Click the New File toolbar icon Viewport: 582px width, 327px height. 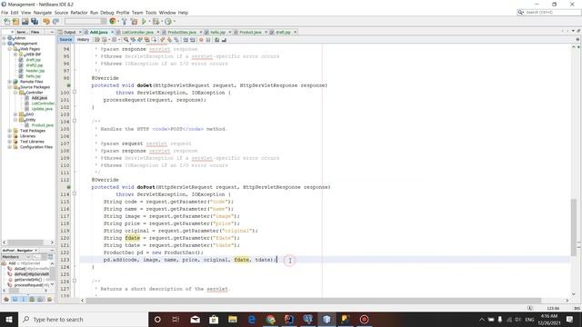(x=6, y=22)
